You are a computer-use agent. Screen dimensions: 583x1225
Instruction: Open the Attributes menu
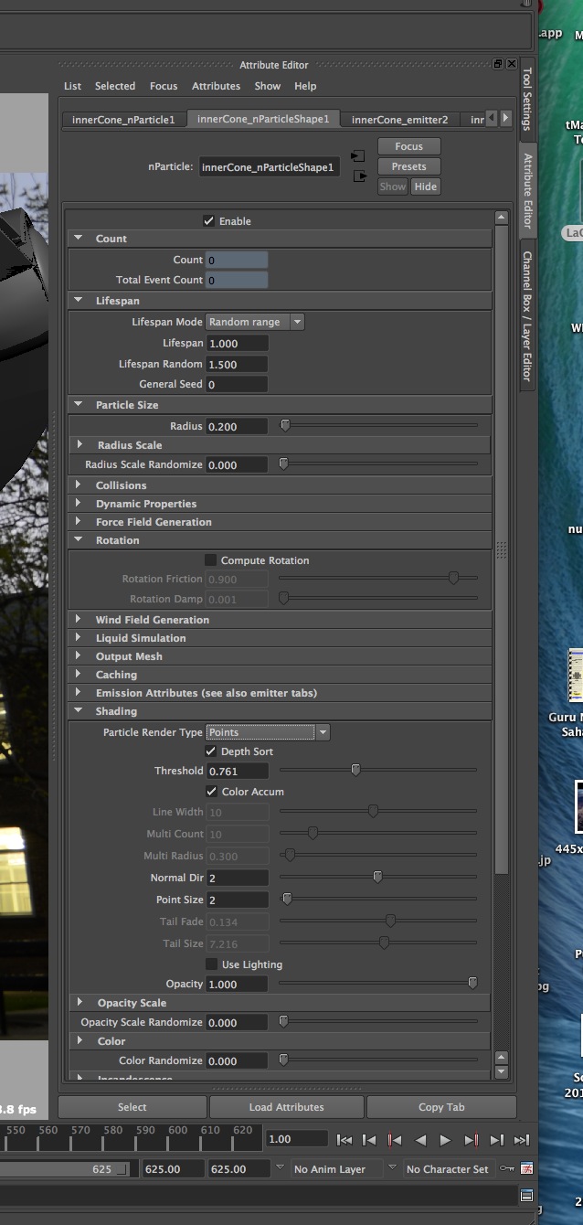click(x=216, y=86)
